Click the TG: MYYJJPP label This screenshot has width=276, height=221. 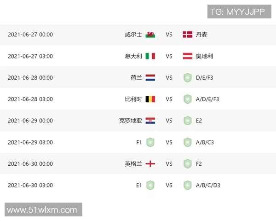coord(237,12)
